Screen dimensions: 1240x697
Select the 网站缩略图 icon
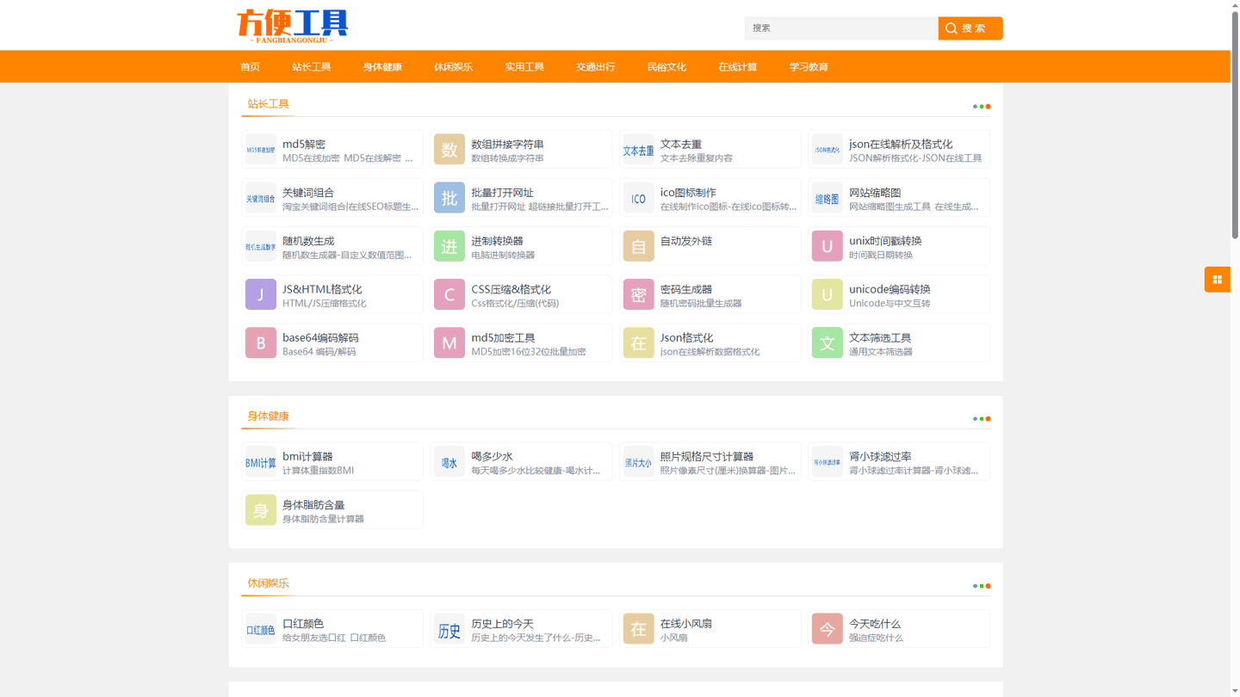pyautogui.click(x=827, y=198)
